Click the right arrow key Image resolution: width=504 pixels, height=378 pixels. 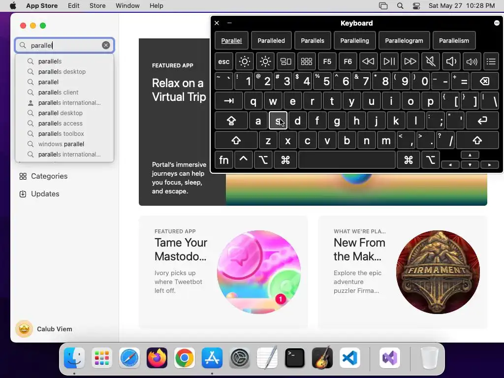point(490,165)
